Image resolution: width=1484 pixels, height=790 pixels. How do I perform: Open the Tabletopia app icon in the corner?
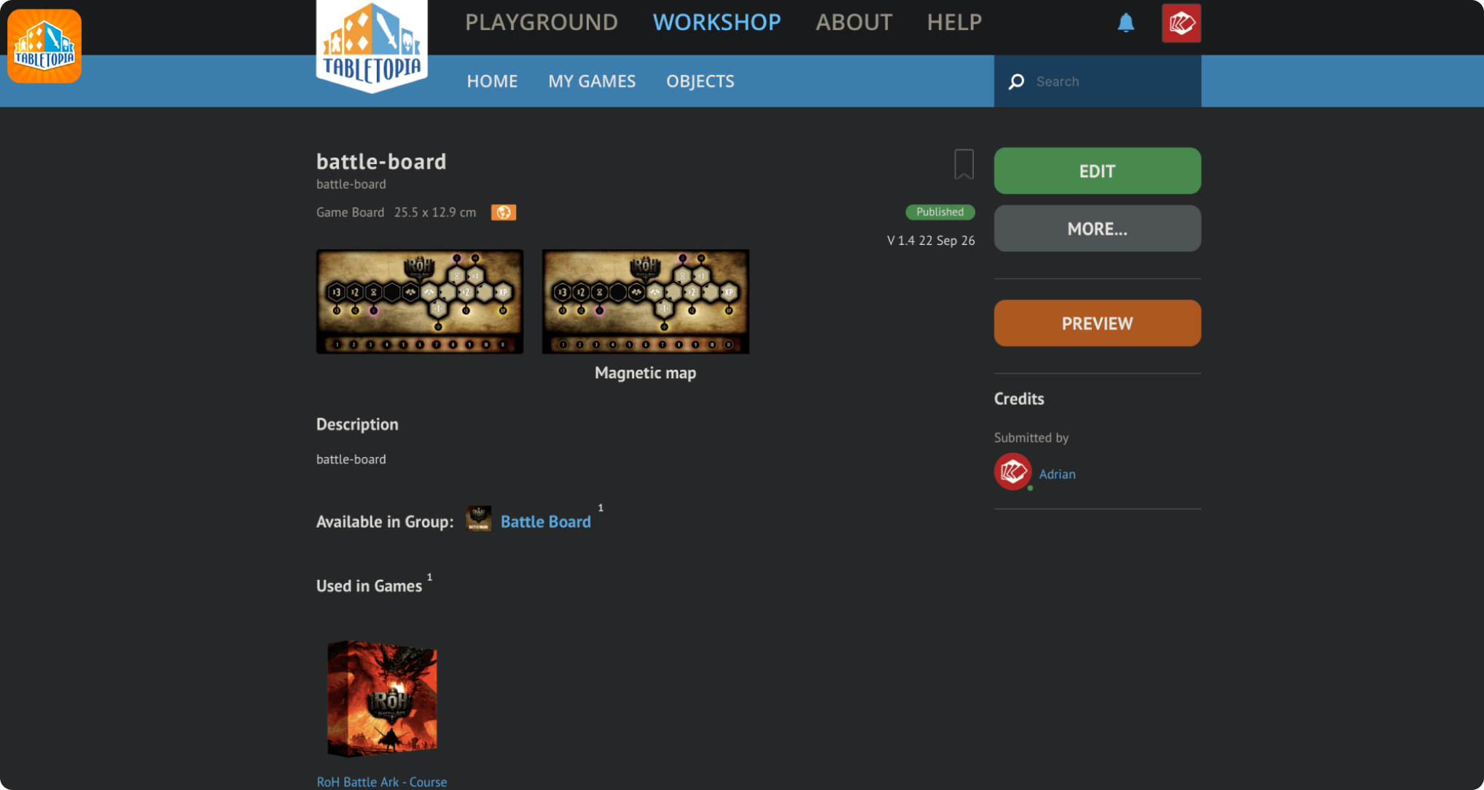click(44, 46)
